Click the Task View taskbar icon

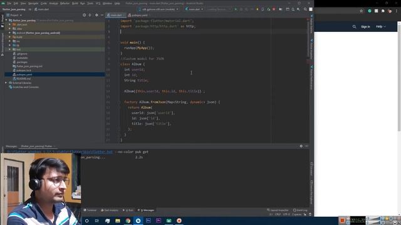tap(97, 221)
